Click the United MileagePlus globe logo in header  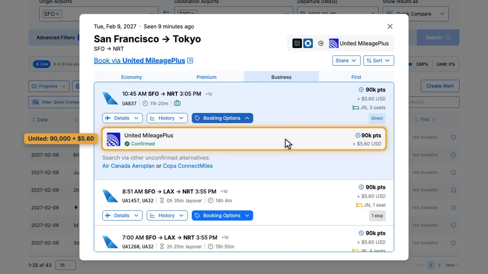click(x=333, y=44)
